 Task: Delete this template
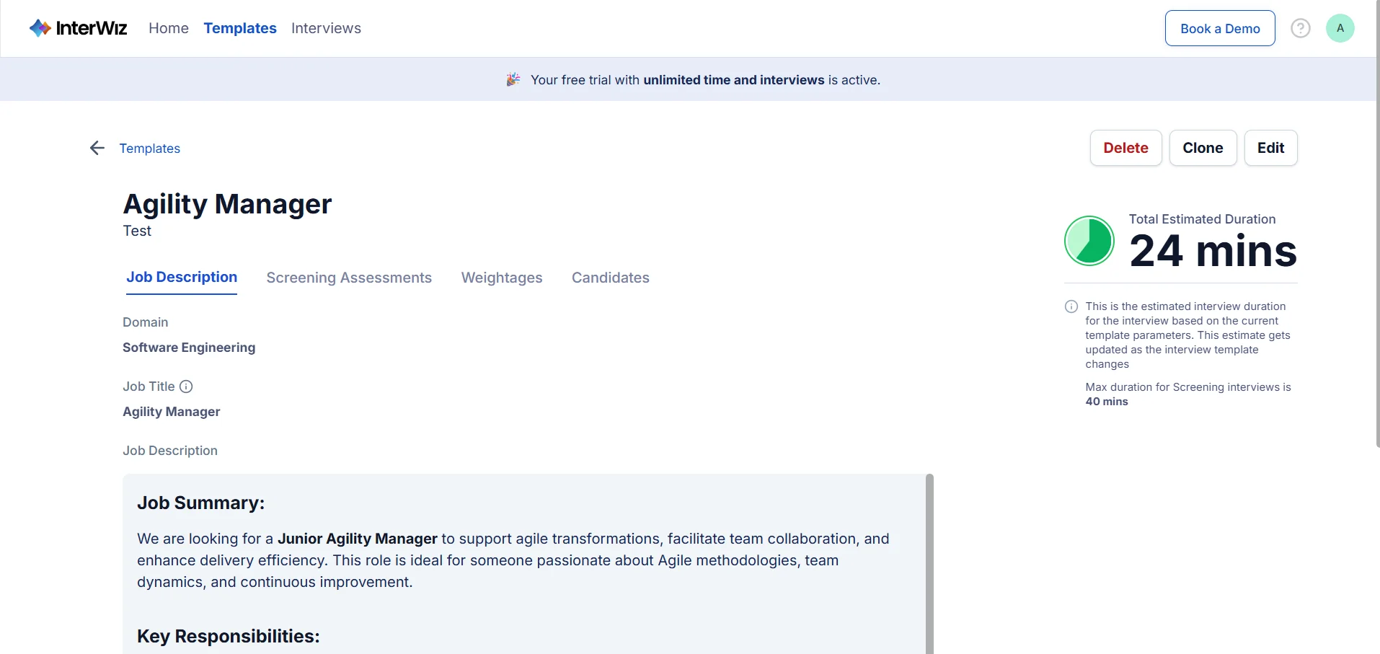point(1125,148)
